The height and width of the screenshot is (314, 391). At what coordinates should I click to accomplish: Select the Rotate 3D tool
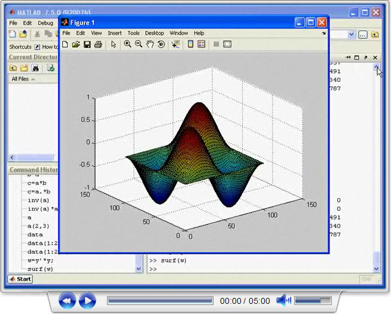[161, 44]
